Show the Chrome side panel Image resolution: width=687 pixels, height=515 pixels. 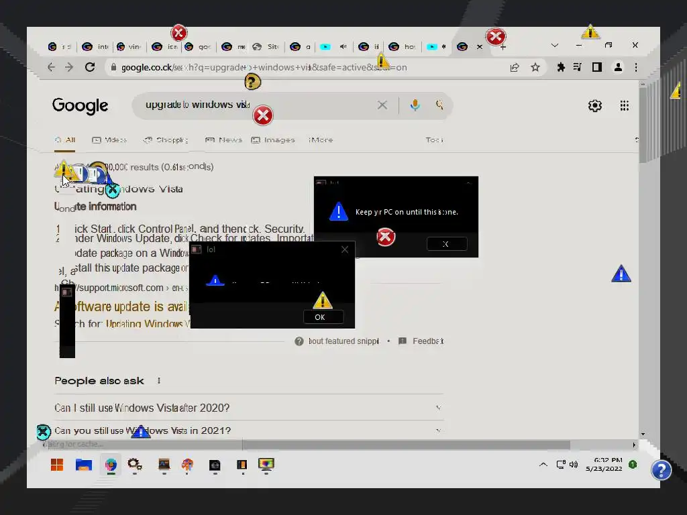596,67
